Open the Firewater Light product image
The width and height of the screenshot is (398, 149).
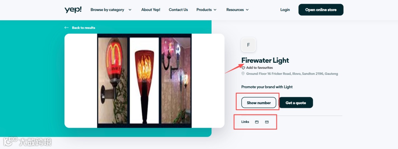[144, 81]
